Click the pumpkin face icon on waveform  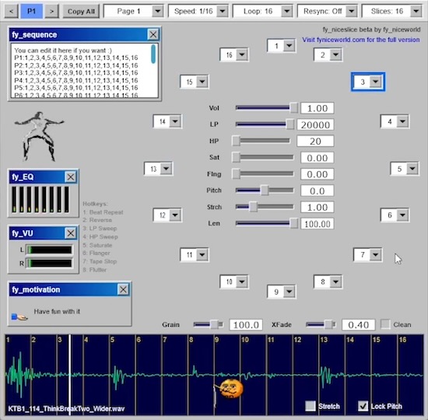pyautogui.click(x=231, y=389)
